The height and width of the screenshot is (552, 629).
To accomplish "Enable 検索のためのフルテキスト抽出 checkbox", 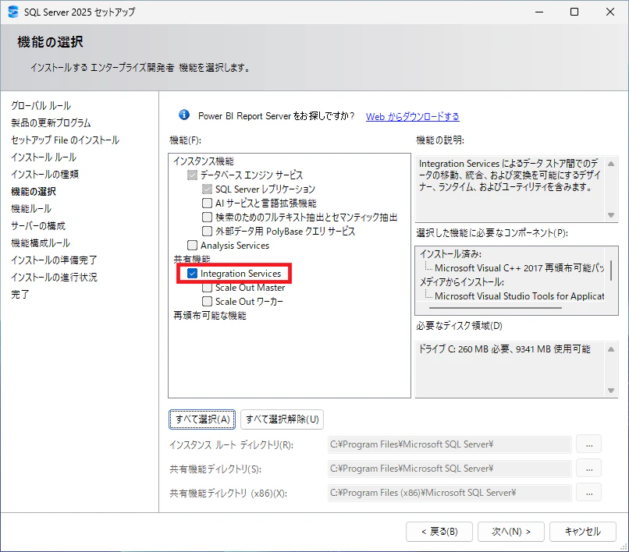I will point(207,218).
